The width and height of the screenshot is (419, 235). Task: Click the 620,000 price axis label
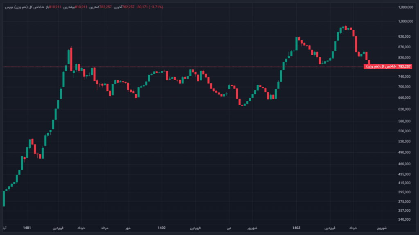click(404, 109)
